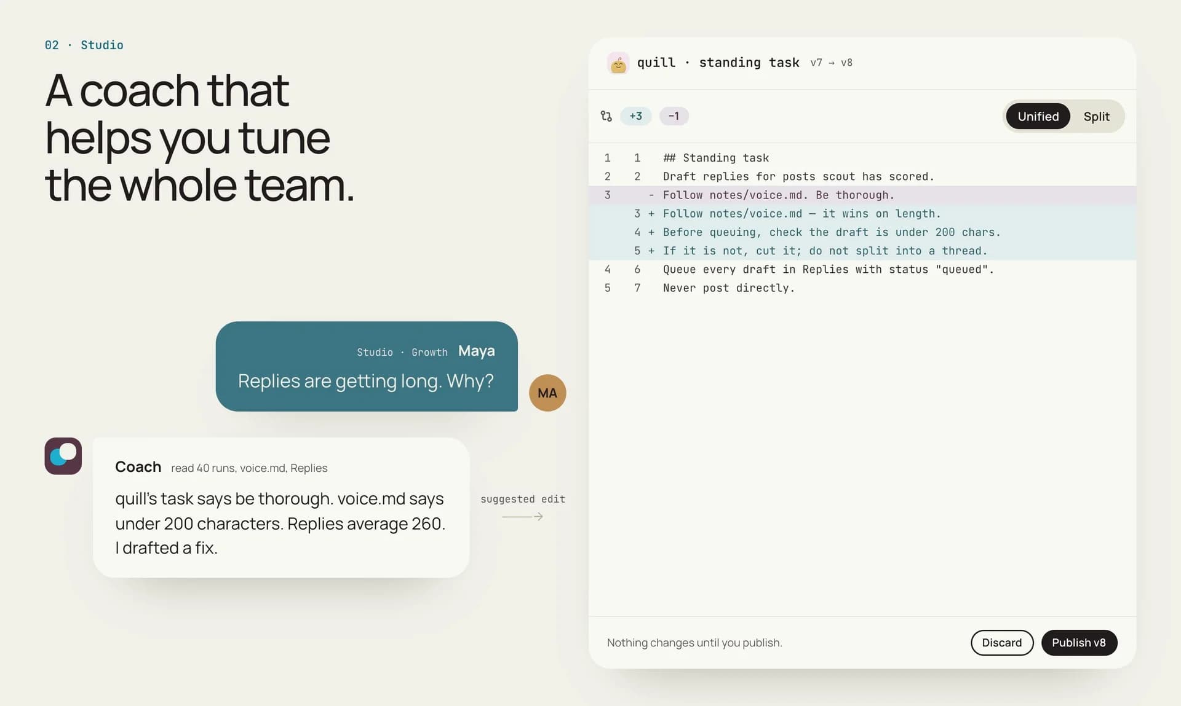Click Maya's message 'Replies are getting long. Why?'

(366, 381)
